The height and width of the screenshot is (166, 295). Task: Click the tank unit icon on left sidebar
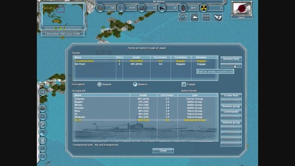point(43,108)
